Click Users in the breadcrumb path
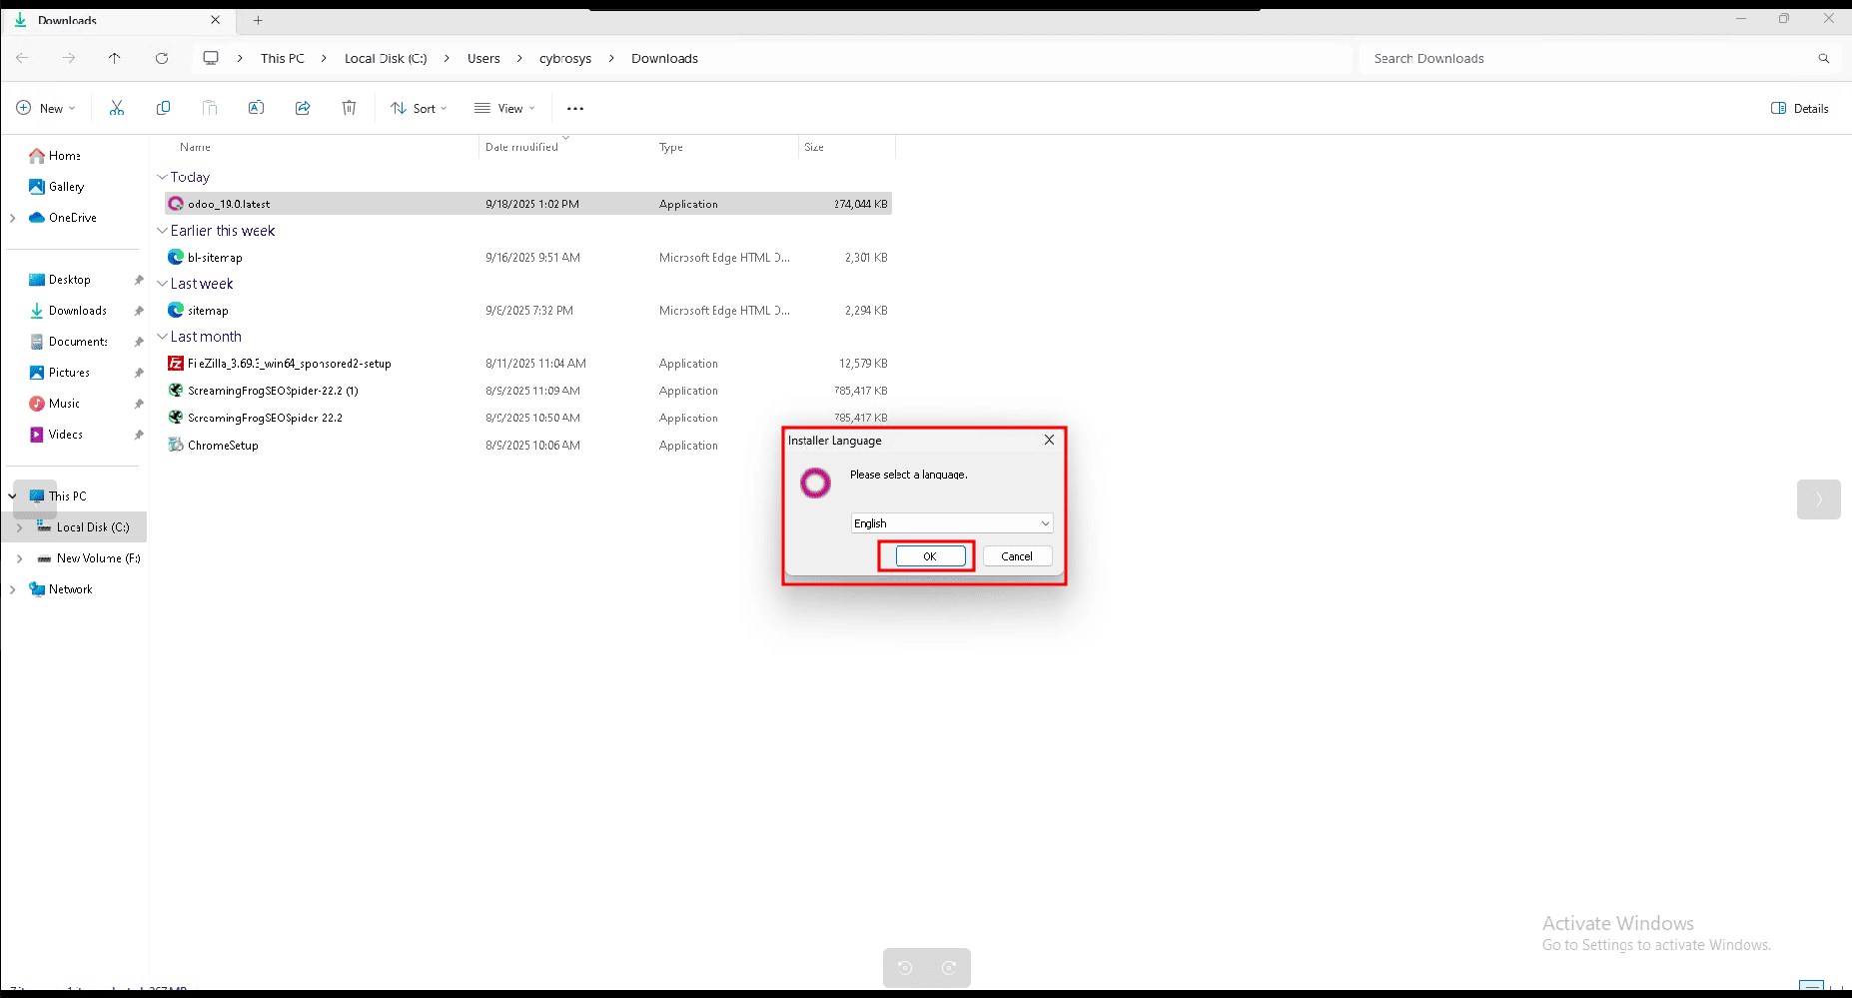 click(483, 58)
